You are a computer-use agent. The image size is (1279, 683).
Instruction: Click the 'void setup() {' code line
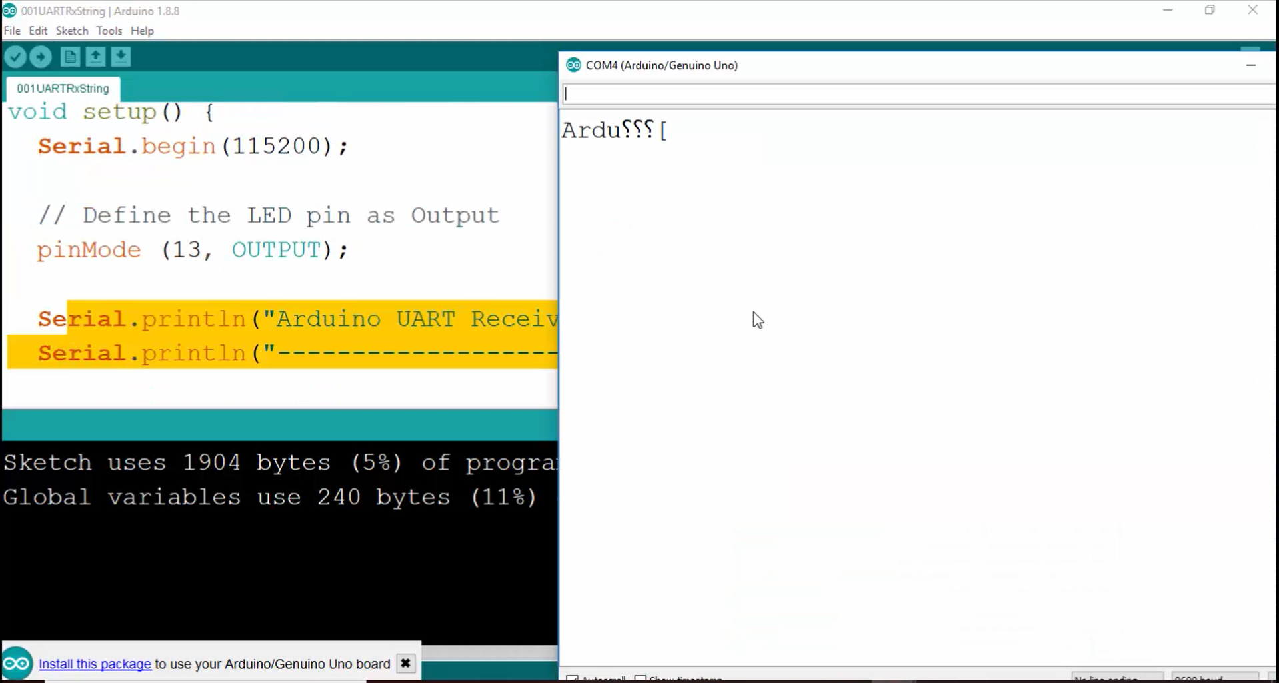(111, 111)
